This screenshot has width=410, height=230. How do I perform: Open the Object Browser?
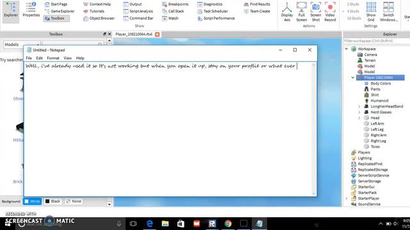[x=99, y=19]
